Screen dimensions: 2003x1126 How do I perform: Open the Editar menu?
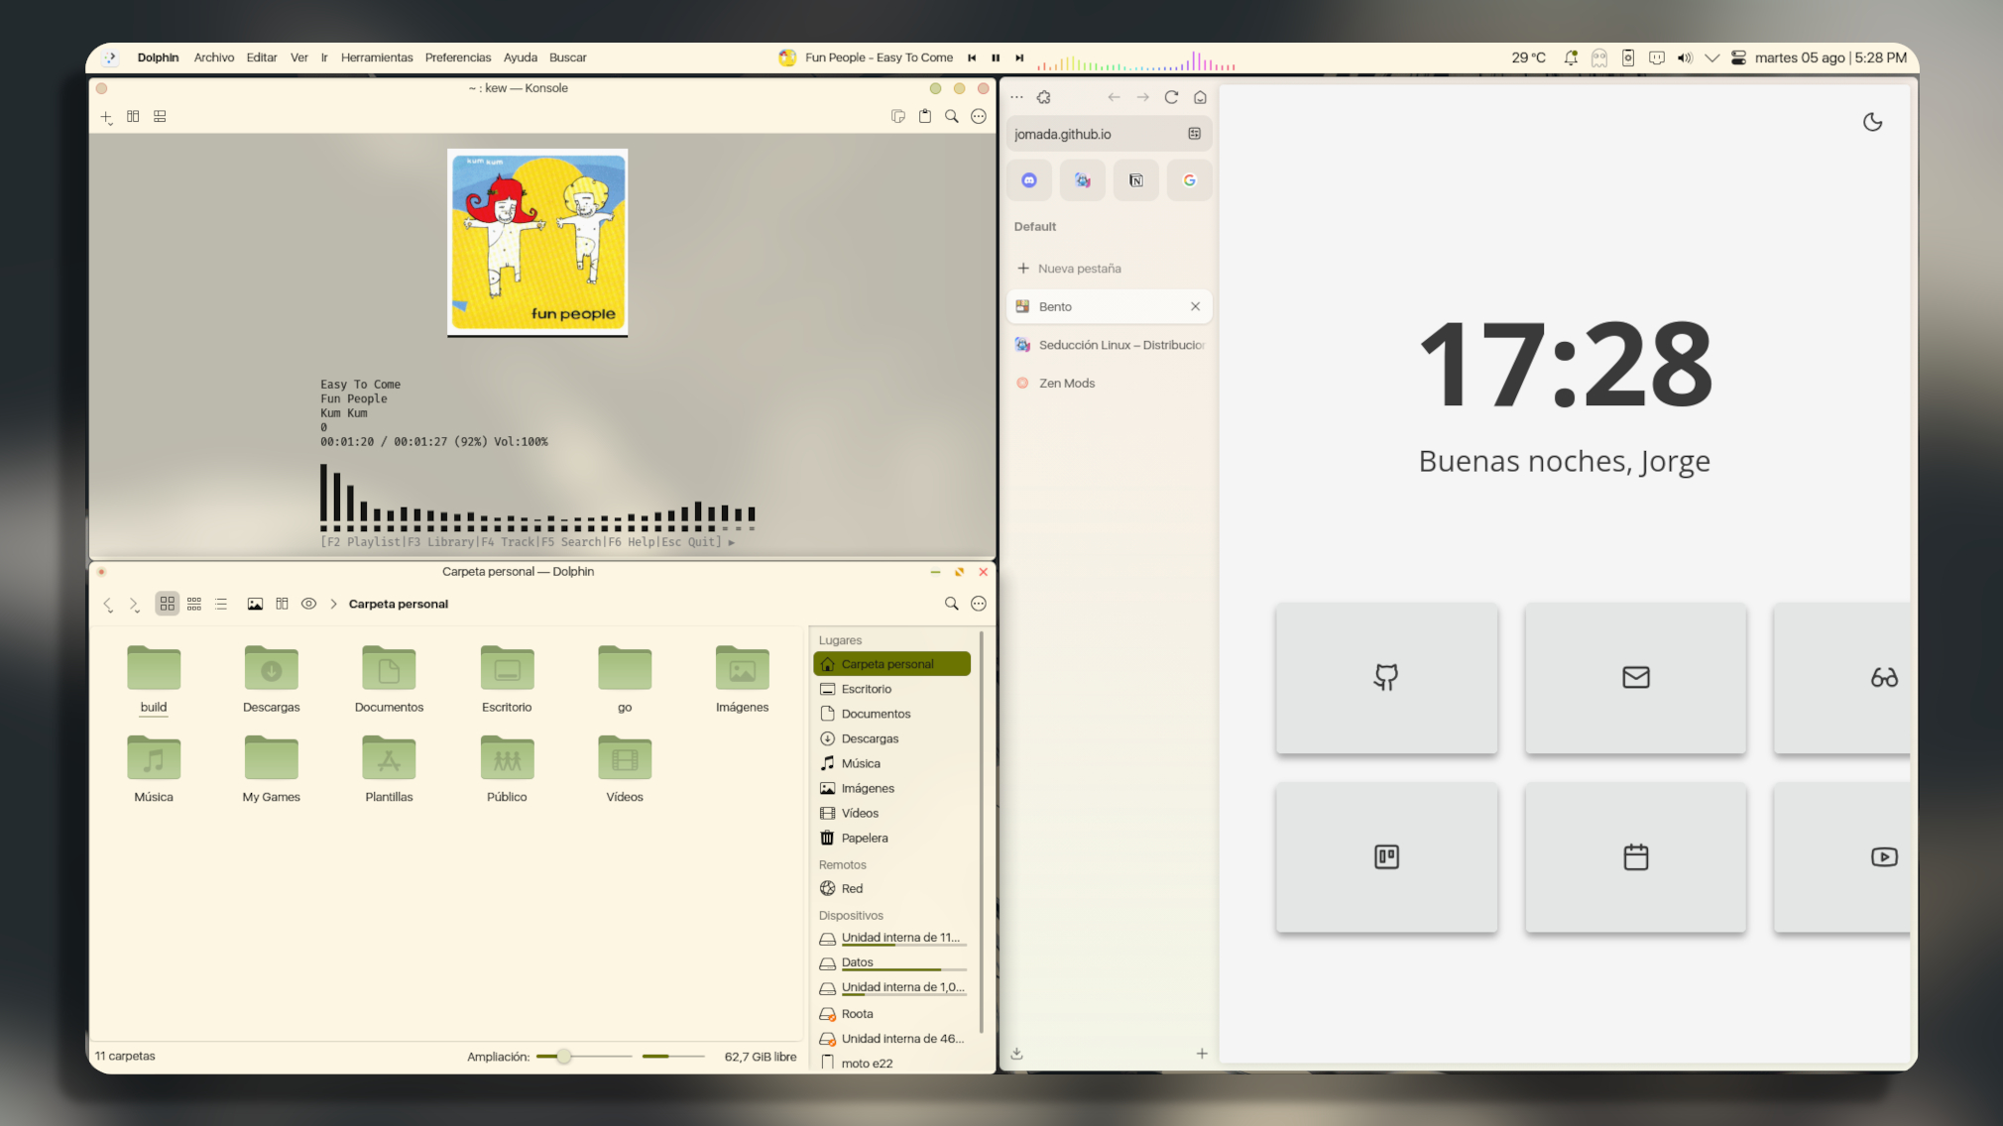pyautogui.click(x=262, y=57)
